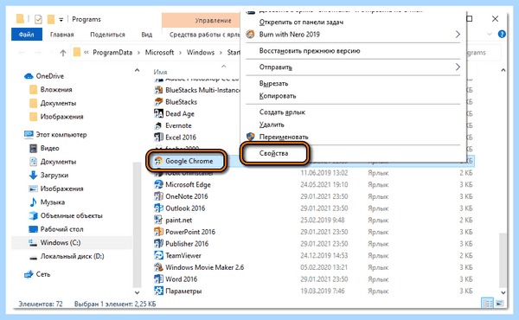
Task: Click the Publisher 2016 shortcut icon
Action: click(158, 244)
